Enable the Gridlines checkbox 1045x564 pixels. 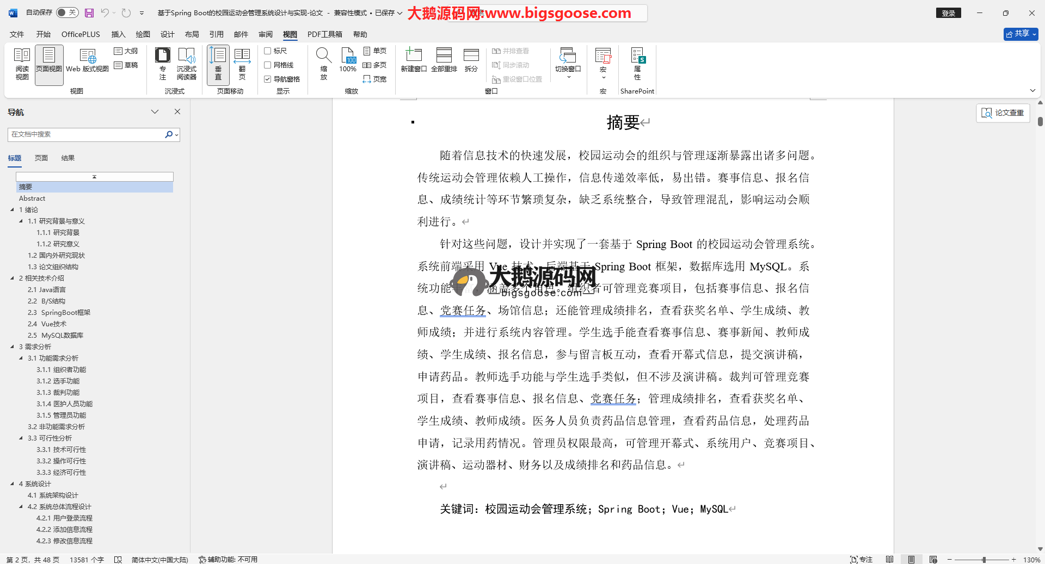pos(268,65)
